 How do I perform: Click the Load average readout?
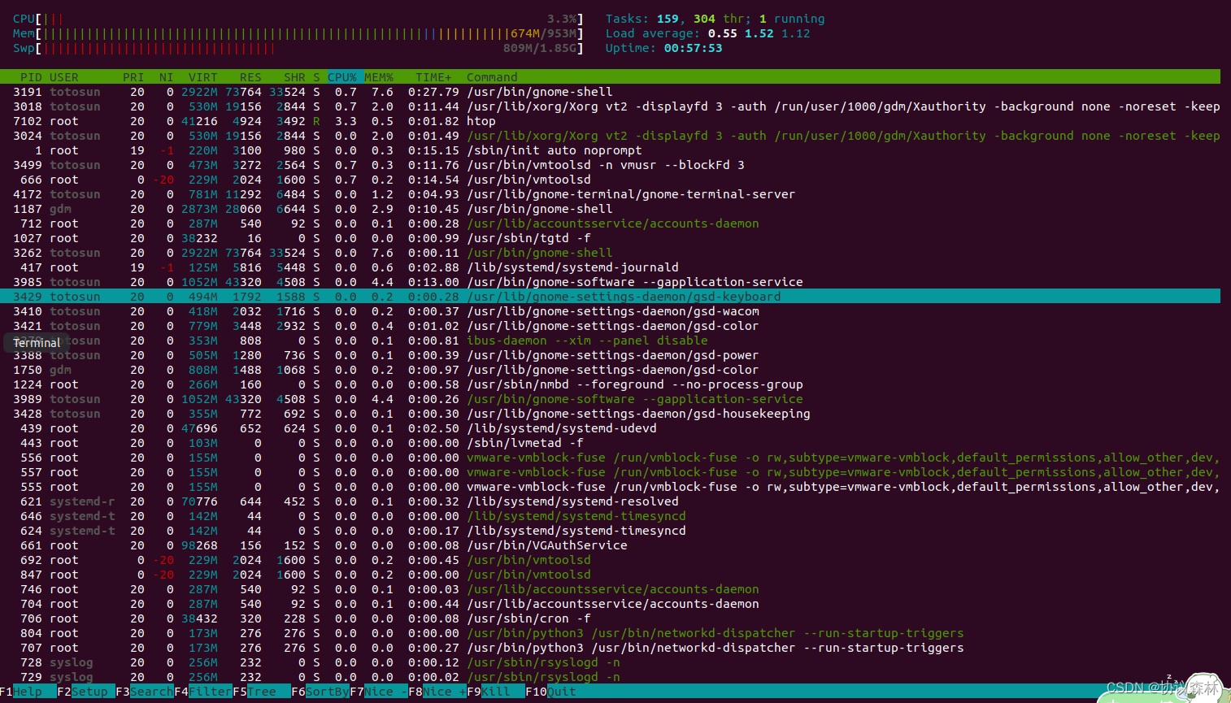pos(707,33)
